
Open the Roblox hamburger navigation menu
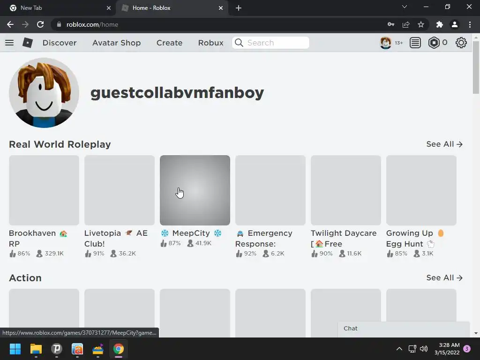coord(9,43)
